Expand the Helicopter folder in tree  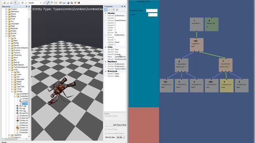[12, 79]
